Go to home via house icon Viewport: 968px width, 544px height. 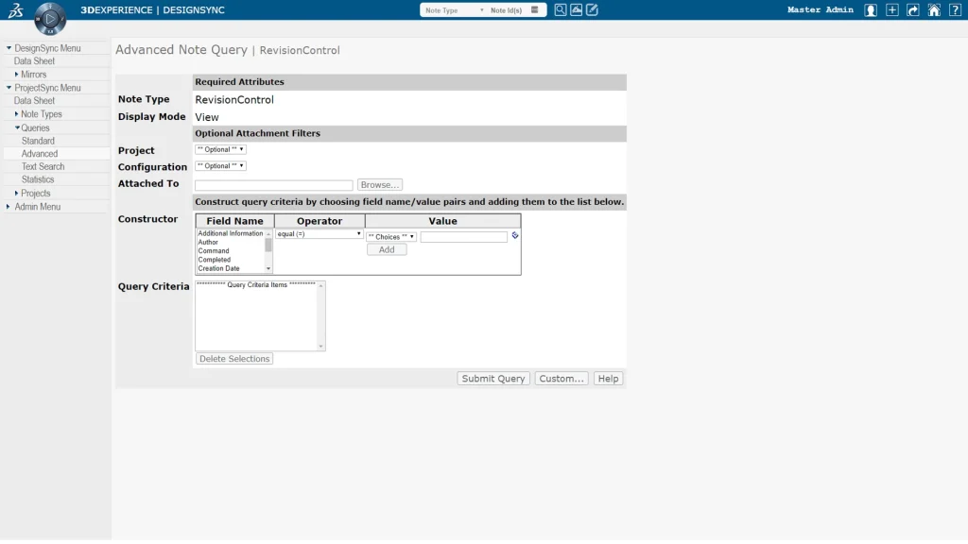coord(934,10)
